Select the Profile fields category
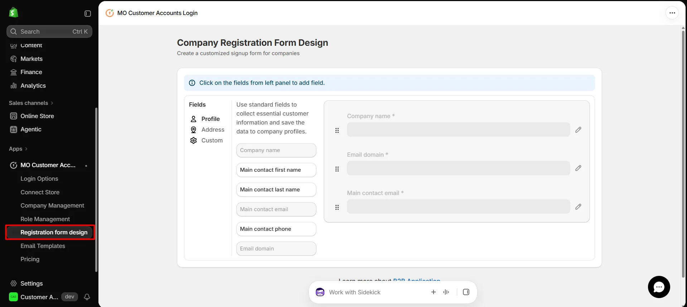687x307 pixels. pyautogui.click(x=205, y=119)
